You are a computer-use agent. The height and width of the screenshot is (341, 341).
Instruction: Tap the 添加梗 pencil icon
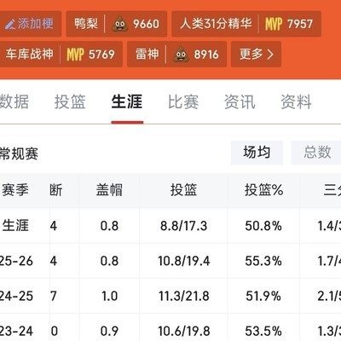[10, 24]
